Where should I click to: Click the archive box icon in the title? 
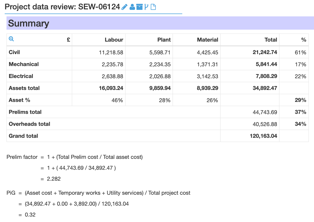[140, 7]
